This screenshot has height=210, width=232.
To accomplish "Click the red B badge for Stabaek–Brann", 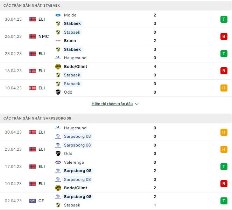I will click(x=224, y=36).
